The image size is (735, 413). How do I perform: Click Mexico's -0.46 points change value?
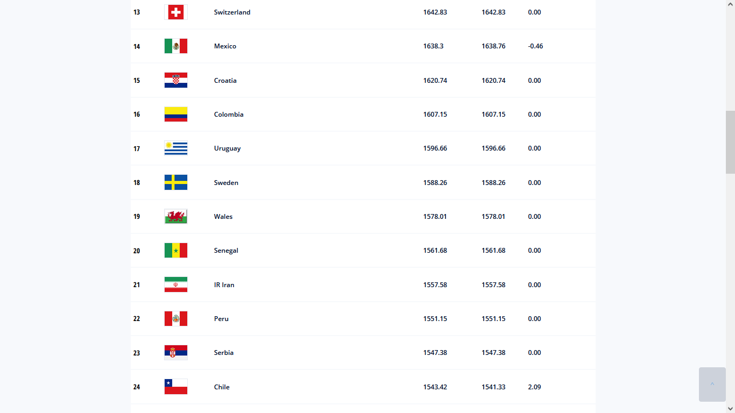pyautogui.click(x=535, y=46)
